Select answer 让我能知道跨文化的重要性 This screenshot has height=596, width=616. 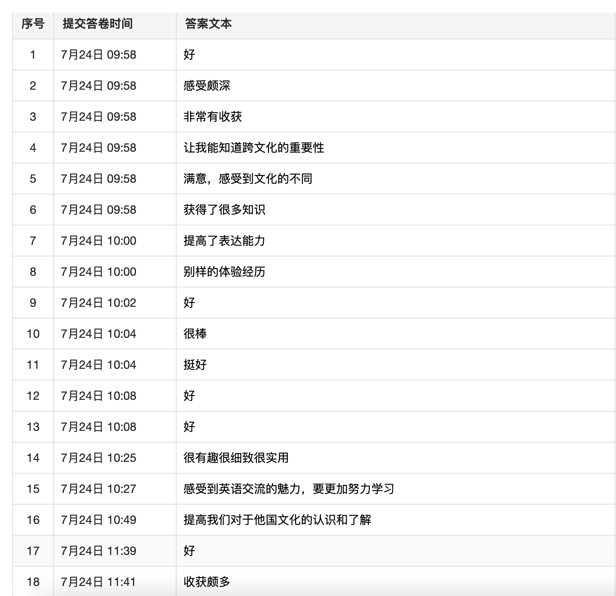254,148
